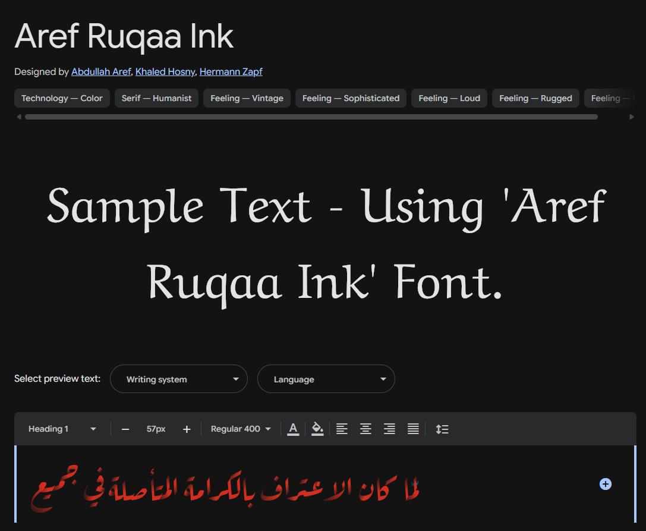This screenshot has height=531, width=646.
Task: Select the Feeling — Rugged tag
Action: [535, 98]
